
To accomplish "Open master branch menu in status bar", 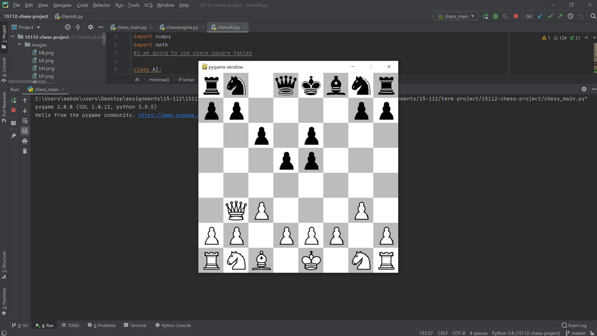I will [575, 333].
